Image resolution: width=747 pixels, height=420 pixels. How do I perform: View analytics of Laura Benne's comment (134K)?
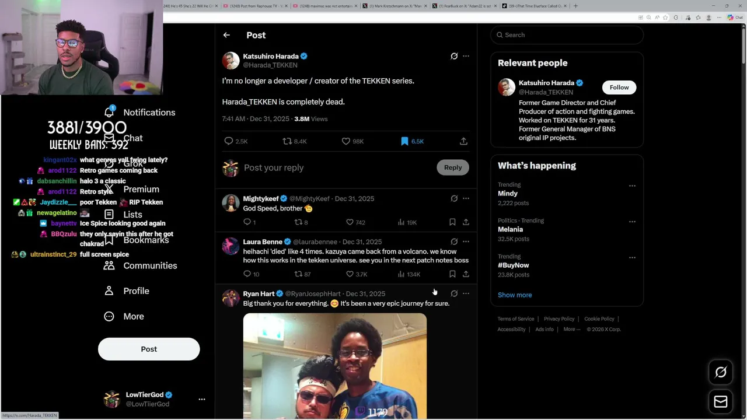[409, 274]
